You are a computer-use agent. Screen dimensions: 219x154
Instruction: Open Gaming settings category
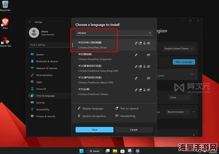coord(50,102)
